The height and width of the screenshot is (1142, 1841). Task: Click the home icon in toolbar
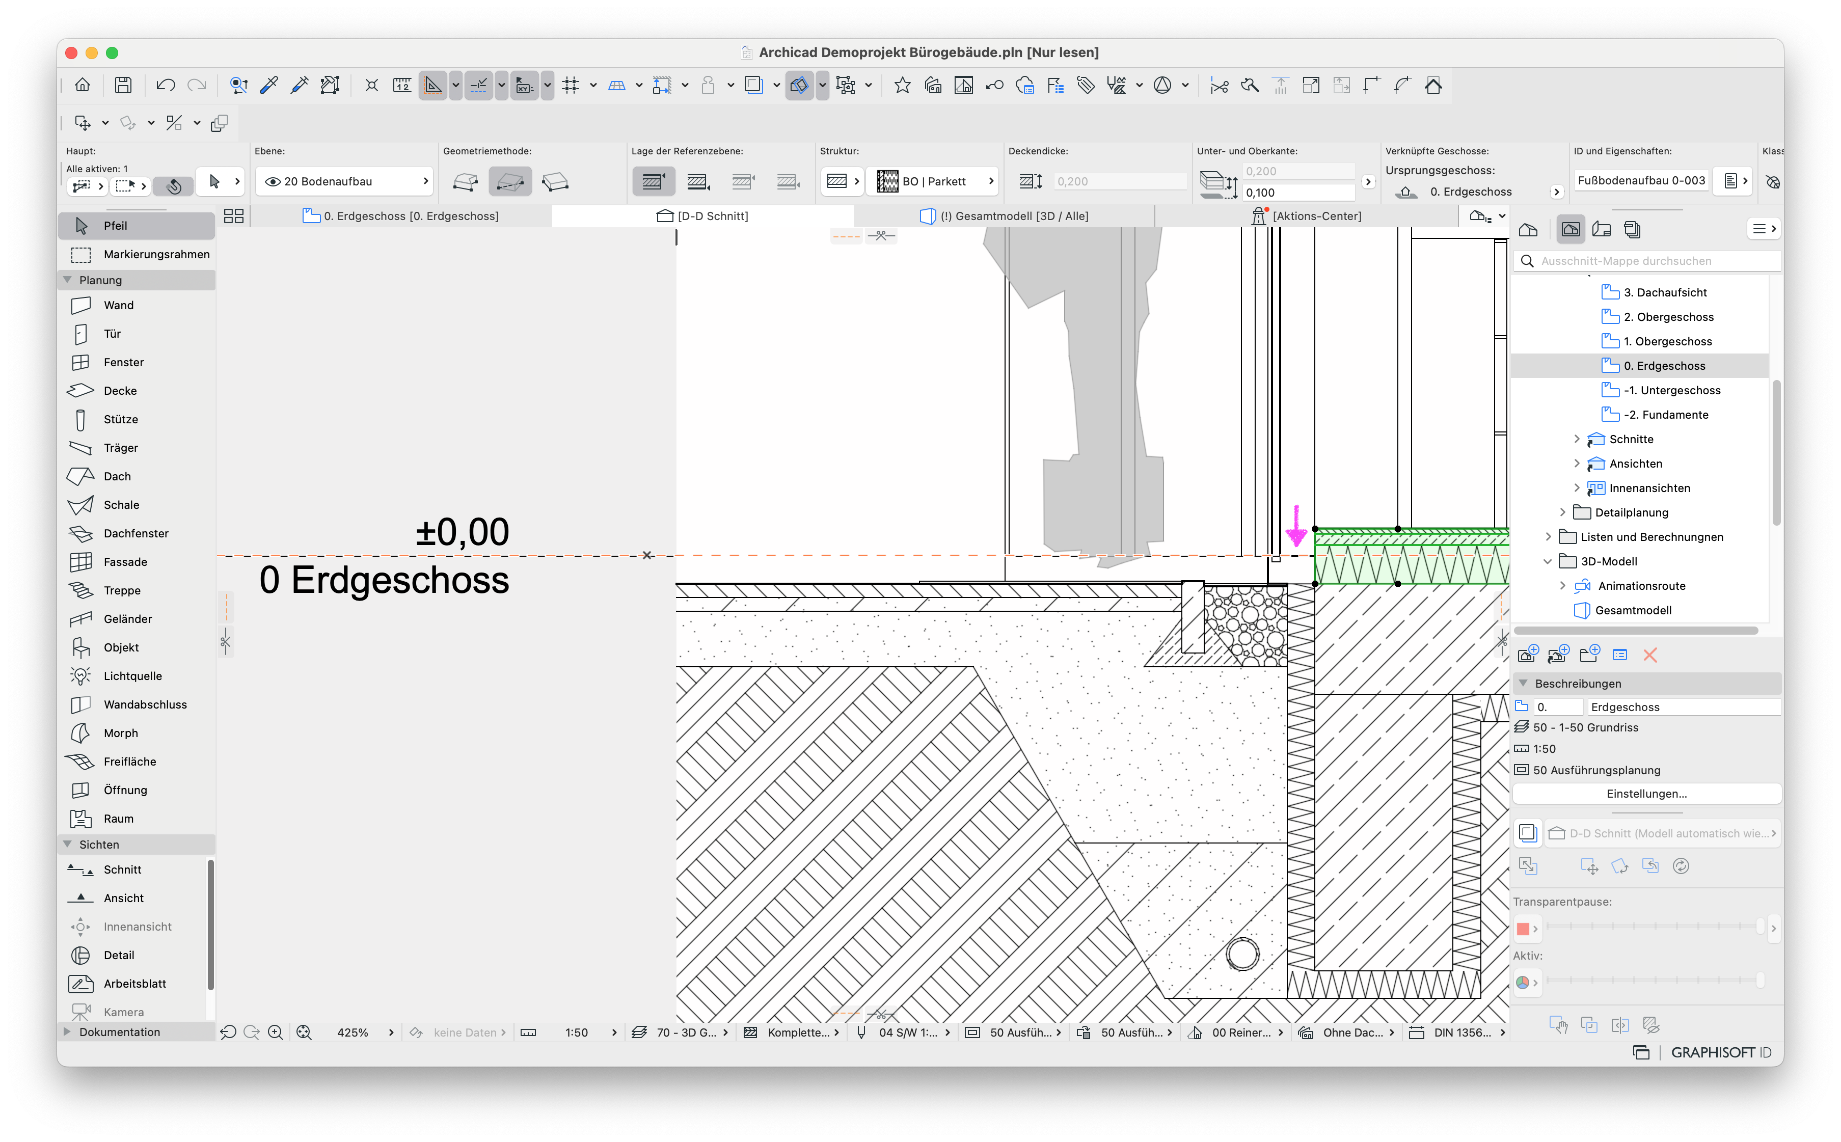tap(83, 86)
